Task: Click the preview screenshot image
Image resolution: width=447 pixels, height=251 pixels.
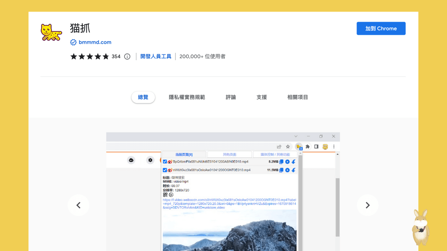Action: (x=223, y=192)
